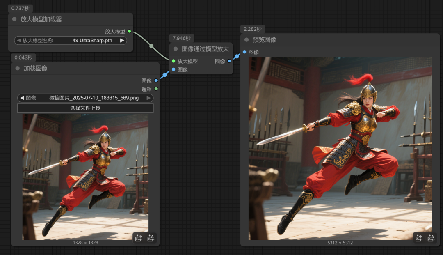This screenshot has height=255, width=443.
Task: Click right image tool icon in 预览图像 preview
Action: (431, 238)
